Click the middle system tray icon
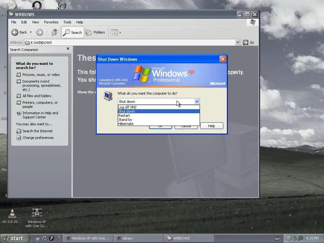 pyautogui.click(x=295, y=238)
